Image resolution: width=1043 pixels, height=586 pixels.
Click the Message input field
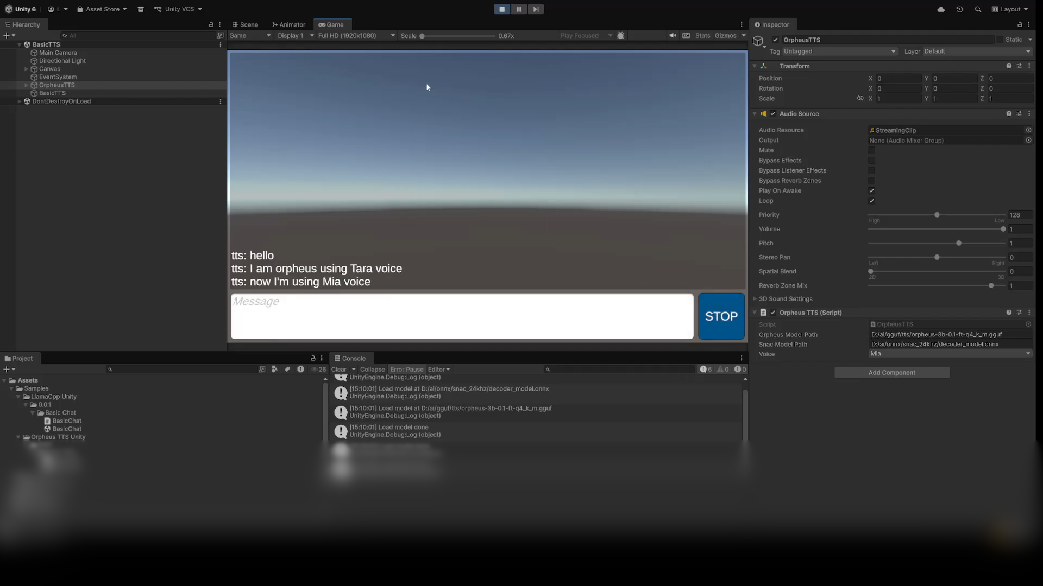462,316
